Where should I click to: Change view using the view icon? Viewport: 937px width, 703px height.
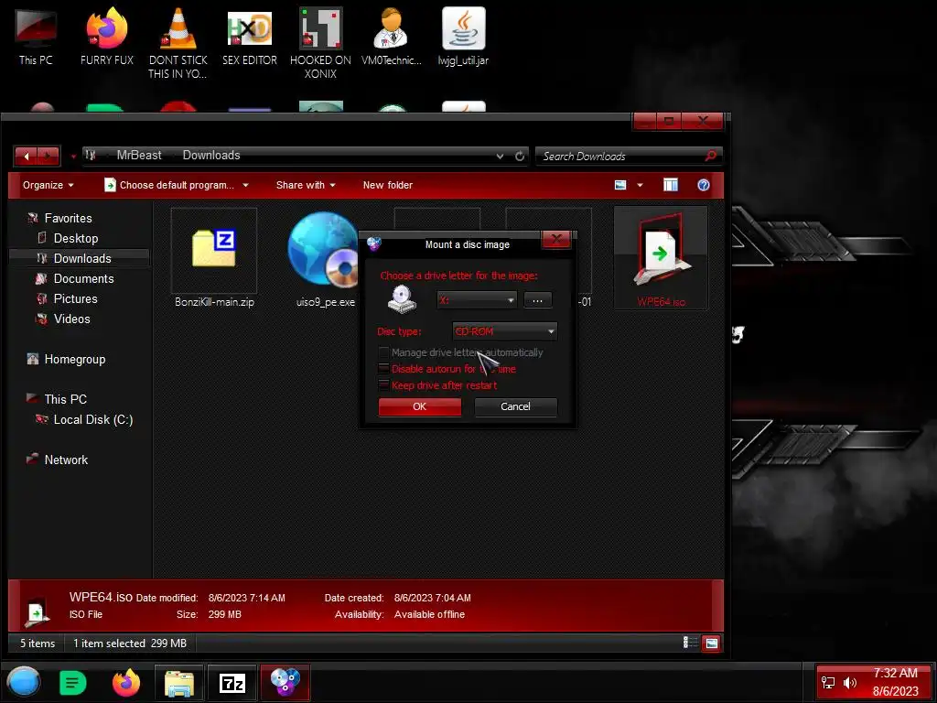[x=620, y=185]
